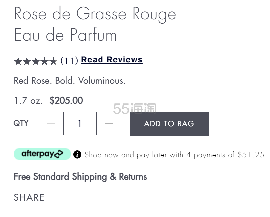Open the SHARE link
270x217 pixels.
(29, 197)
